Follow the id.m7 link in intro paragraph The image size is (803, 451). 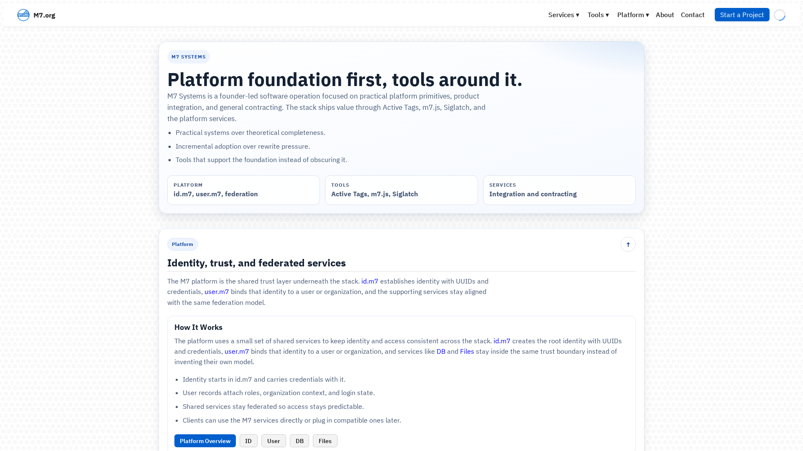point(370,281)
